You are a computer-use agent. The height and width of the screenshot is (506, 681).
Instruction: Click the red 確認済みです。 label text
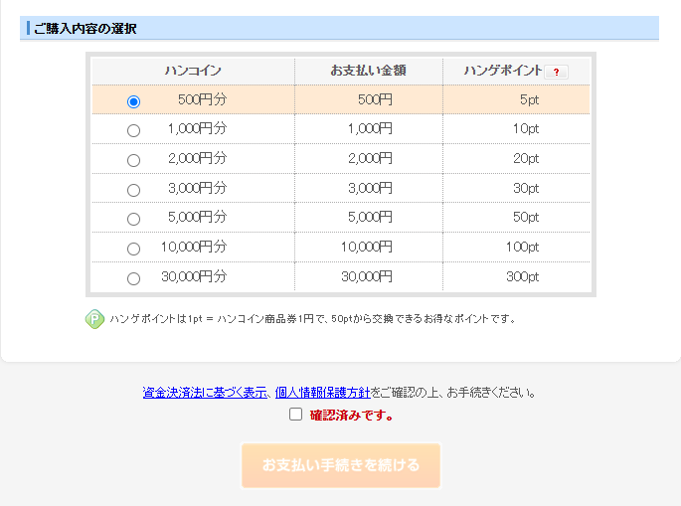tap(352, 416)
